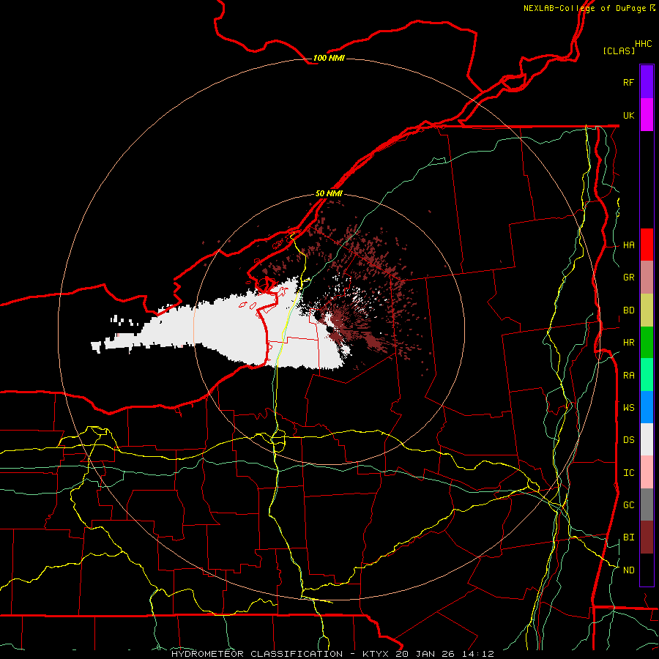Click the GC gray legend swatch
Viewport: 659px width, 659px height.
[x=647, y=505]
